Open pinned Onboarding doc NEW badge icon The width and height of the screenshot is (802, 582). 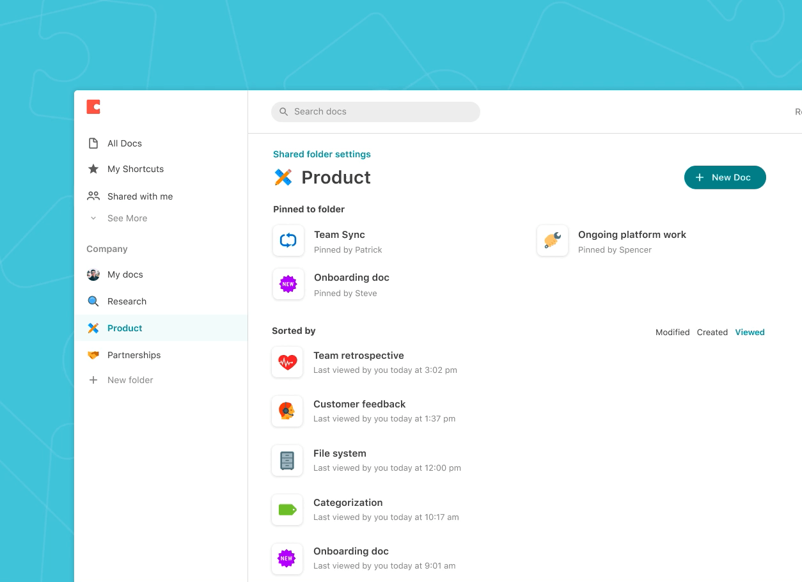click(x=288, y=284)
